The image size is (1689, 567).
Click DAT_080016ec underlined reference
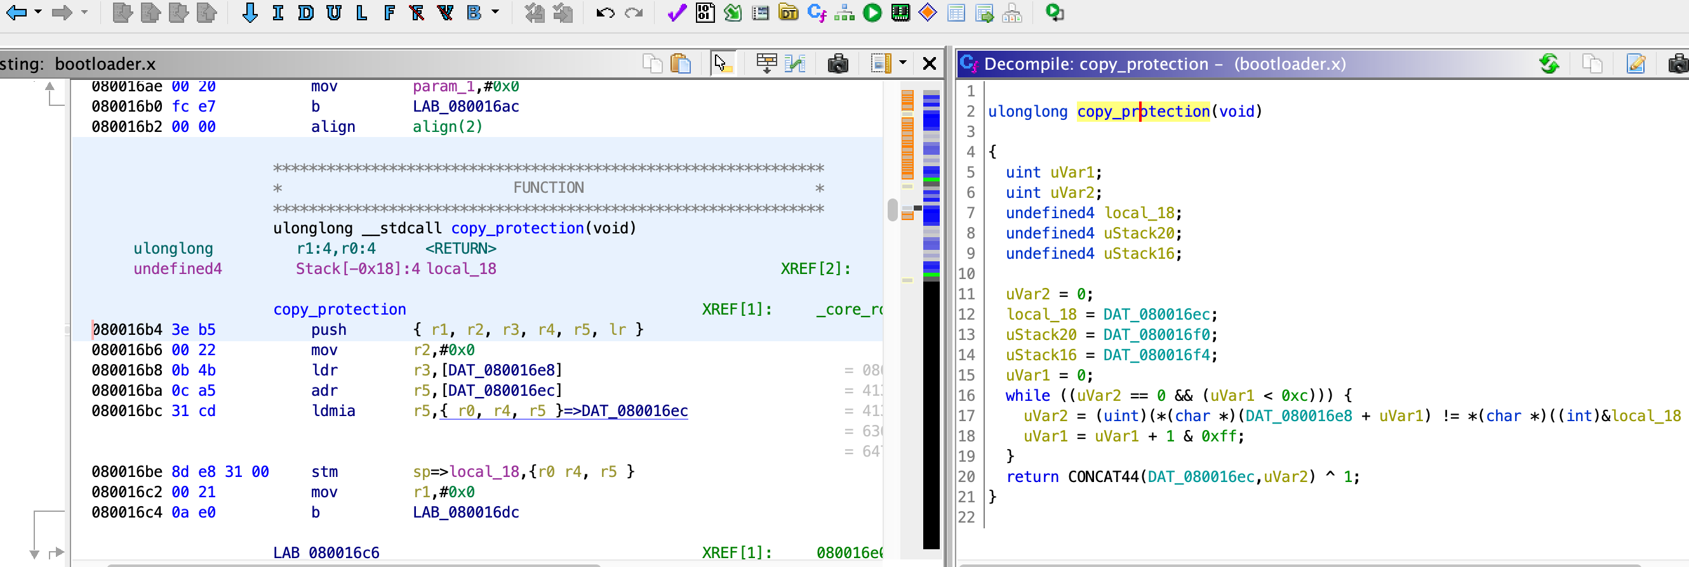(634, 410)
